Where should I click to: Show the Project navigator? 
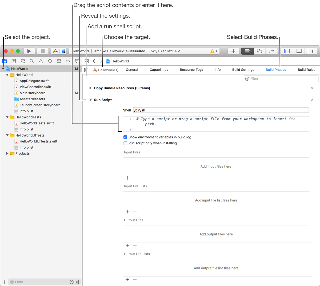[x=5, y=61]
